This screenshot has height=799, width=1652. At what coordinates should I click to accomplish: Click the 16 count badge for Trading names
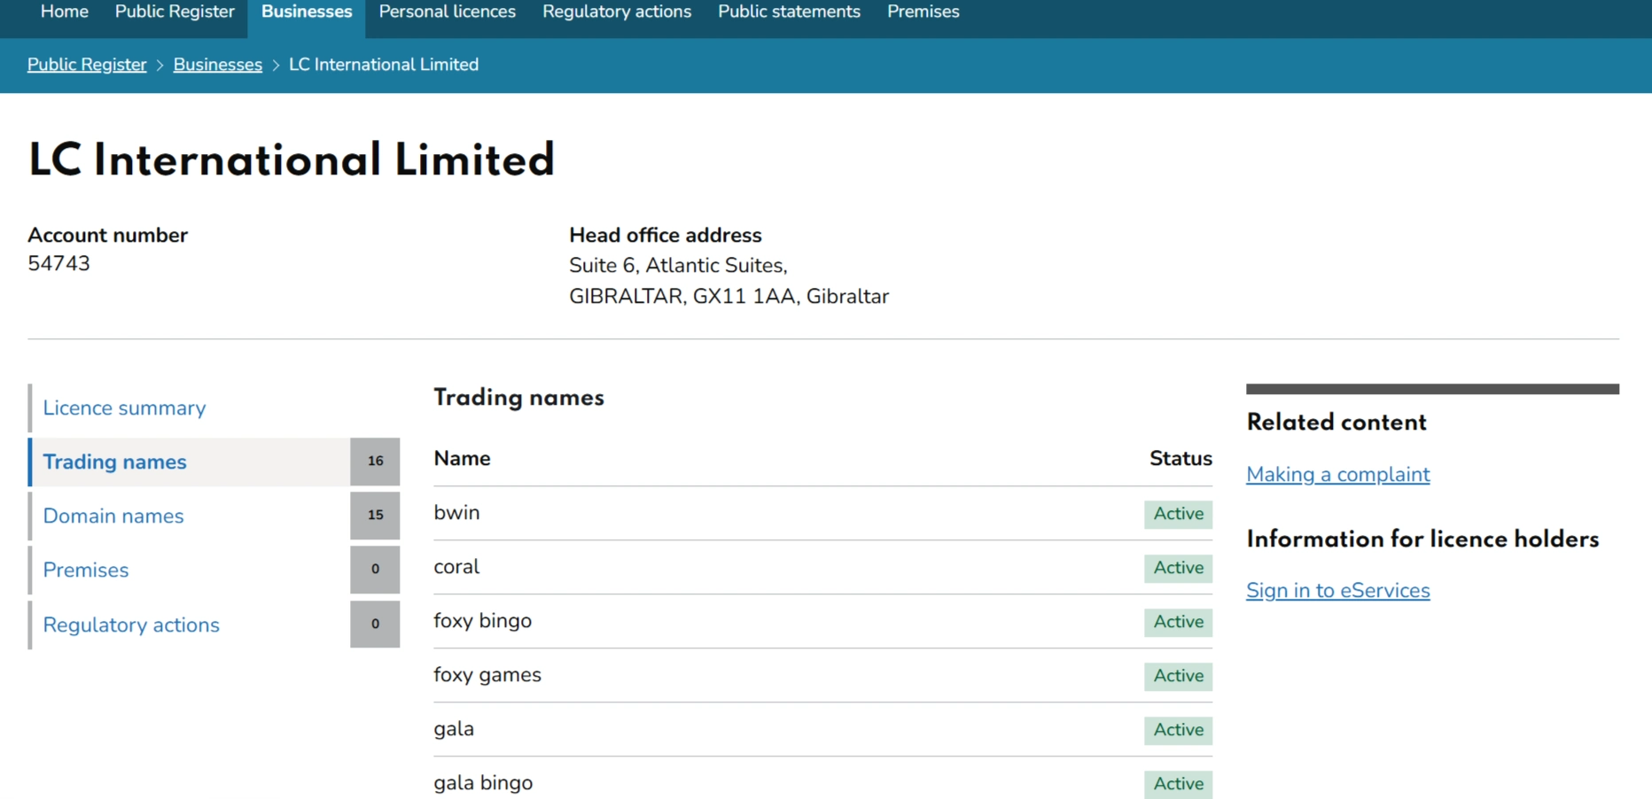point(375,462)
